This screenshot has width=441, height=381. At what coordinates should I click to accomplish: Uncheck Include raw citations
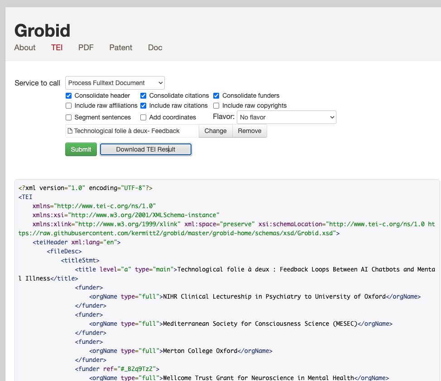(x=144, y=106)
